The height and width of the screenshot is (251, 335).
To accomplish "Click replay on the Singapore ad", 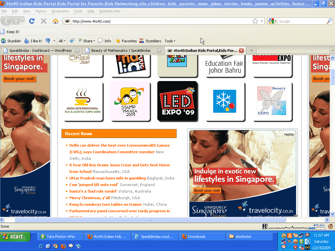I will [x=289, y=134].
